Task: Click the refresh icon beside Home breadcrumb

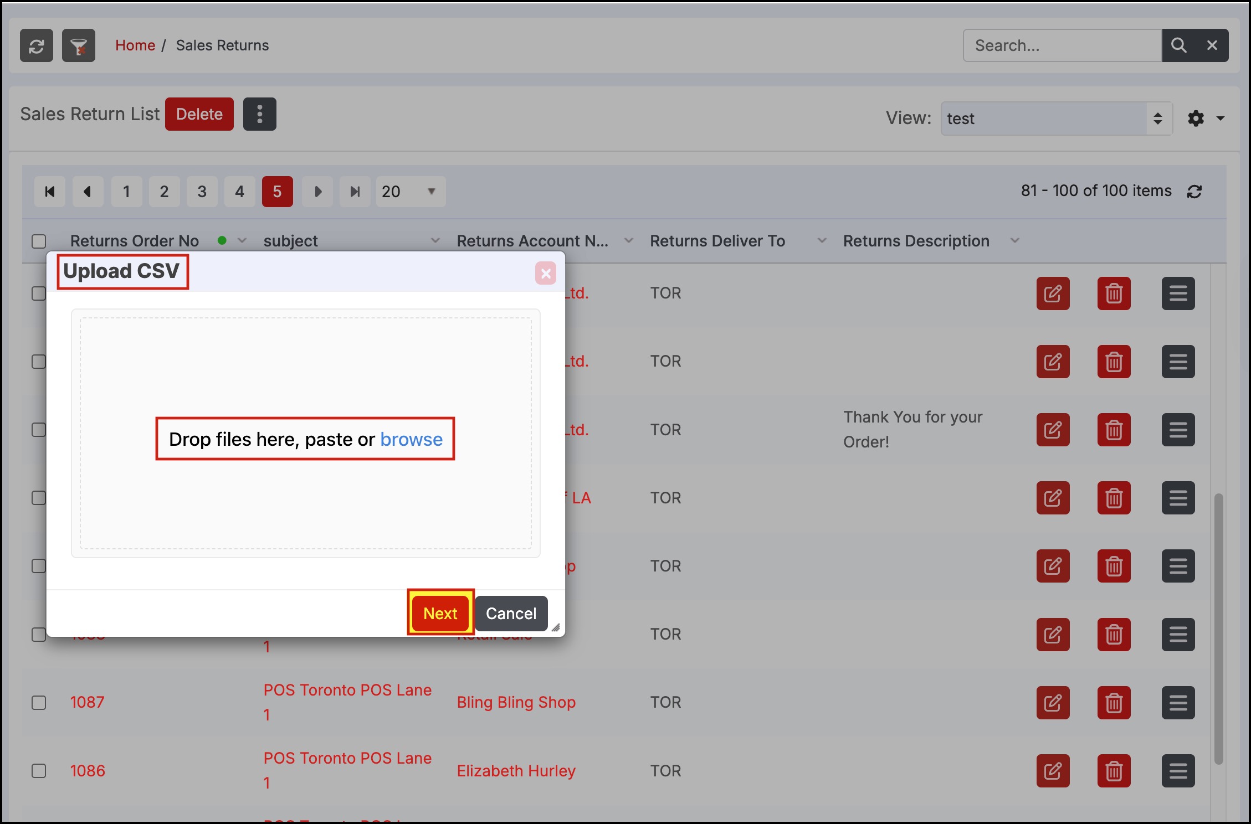Action: pos(37,45)
